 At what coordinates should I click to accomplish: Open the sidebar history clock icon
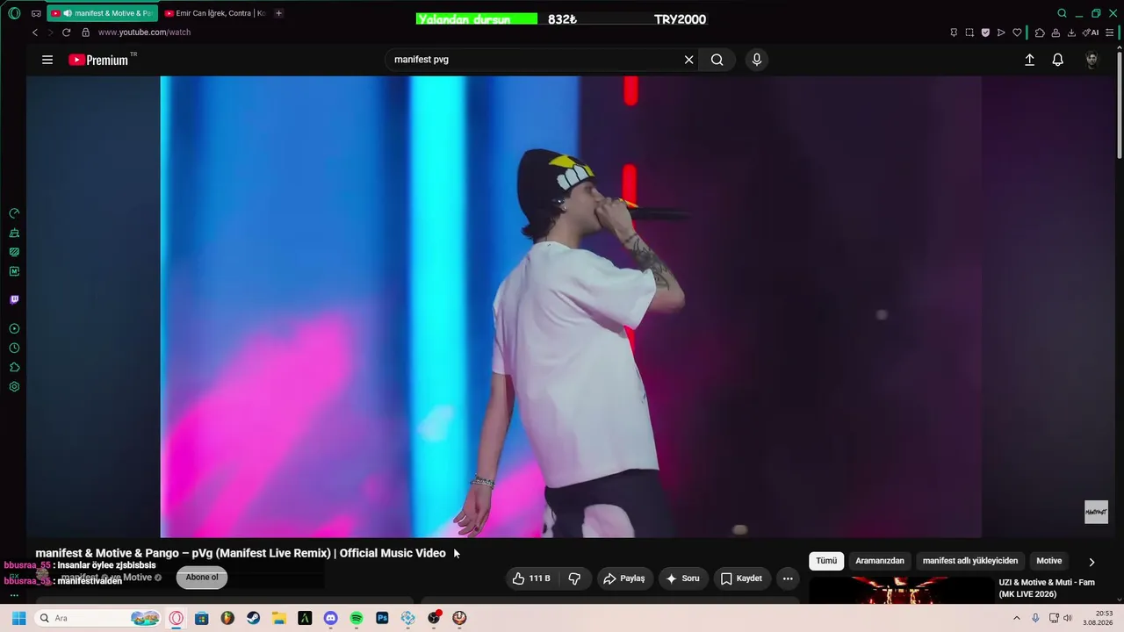tap(14, 348)
